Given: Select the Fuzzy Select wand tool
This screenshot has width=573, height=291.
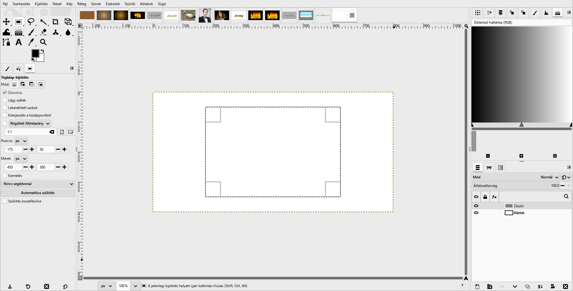Looking at the screenshot, I should 43,22.
